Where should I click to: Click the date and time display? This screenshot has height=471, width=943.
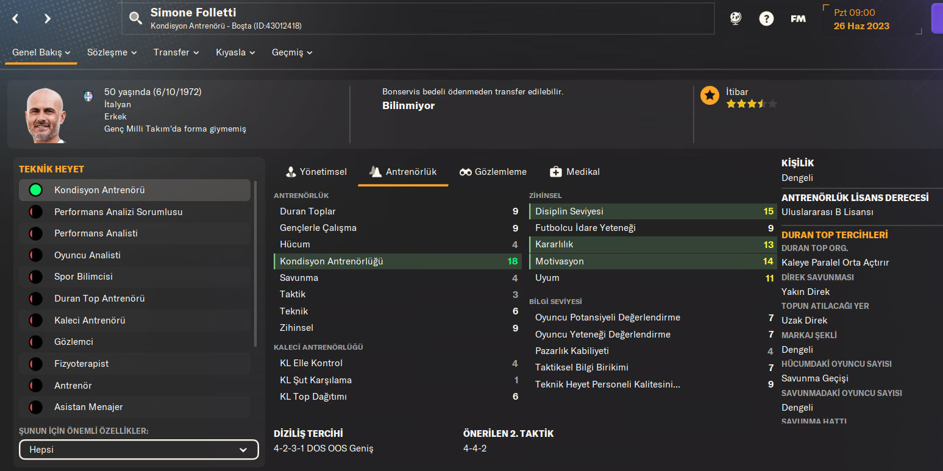coord(861,19)
